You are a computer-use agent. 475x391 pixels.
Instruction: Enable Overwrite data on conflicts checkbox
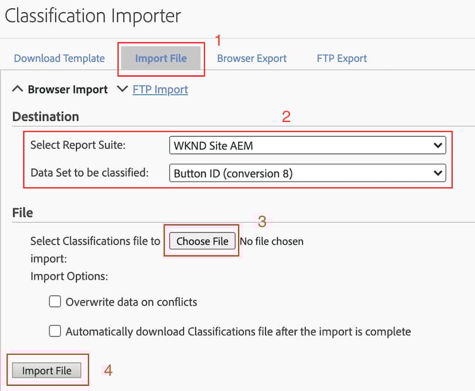[x=55, y=302]
